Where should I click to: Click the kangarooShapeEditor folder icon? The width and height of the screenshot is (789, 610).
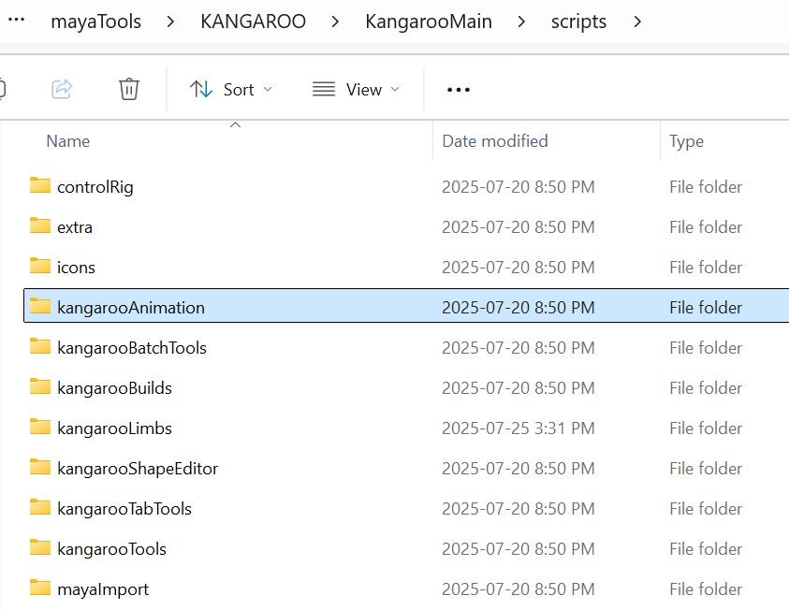point(39,467)
